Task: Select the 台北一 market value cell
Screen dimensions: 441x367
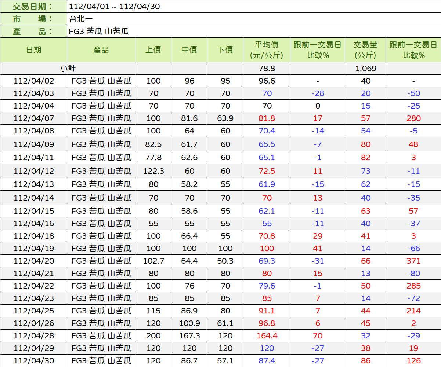Action: 253,19
